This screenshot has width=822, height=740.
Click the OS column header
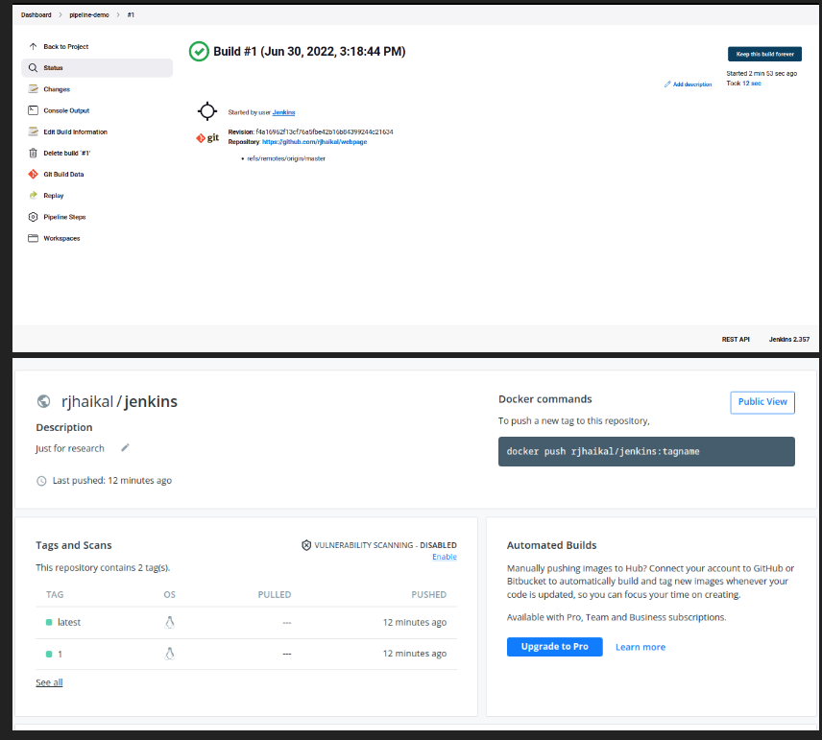pos(169,595)
